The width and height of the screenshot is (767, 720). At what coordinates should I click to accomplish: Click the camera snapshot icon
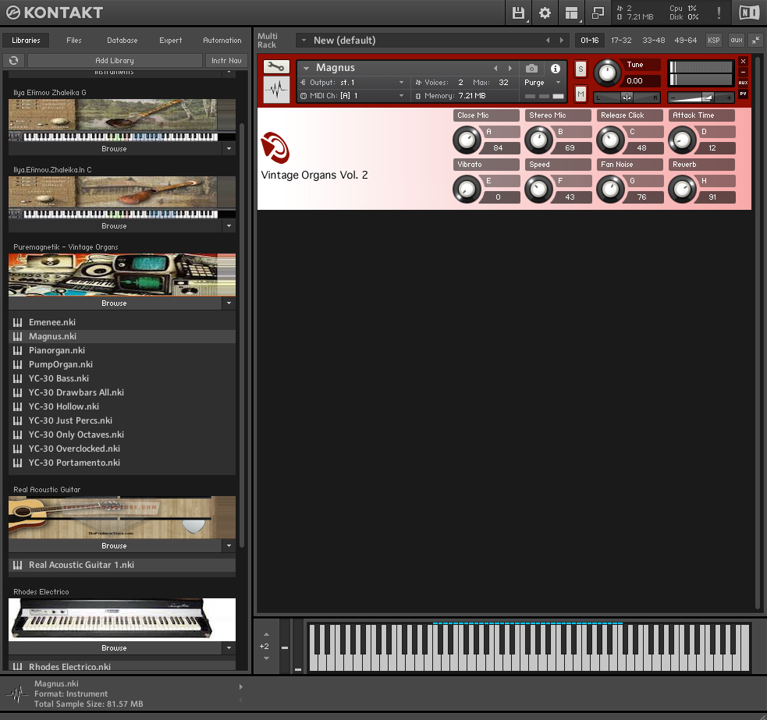(531, 69)
